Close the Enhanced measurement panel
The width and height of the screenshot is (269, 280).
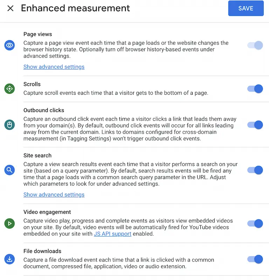coord(11,8)
